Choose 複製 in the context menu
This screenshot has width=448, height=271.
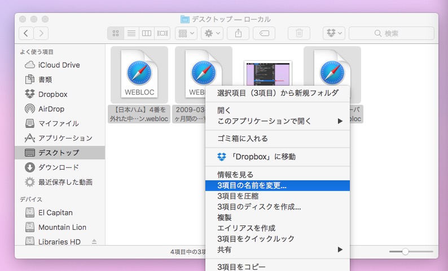(x=278, y=217)
